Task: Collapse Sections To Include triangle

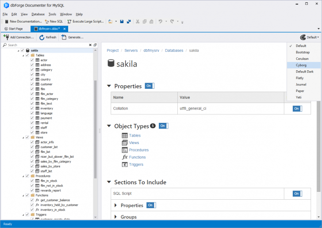Action: point(109,182)
